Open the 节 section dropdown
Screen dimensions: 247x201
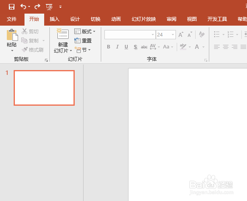82,50
